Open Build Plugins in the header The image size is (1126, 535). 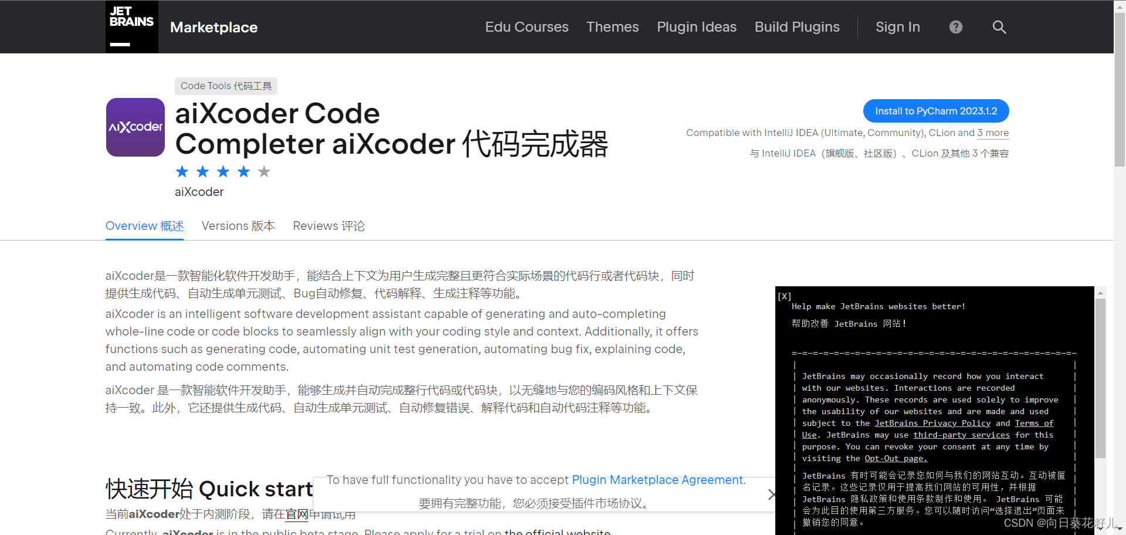tap(797, 27)
